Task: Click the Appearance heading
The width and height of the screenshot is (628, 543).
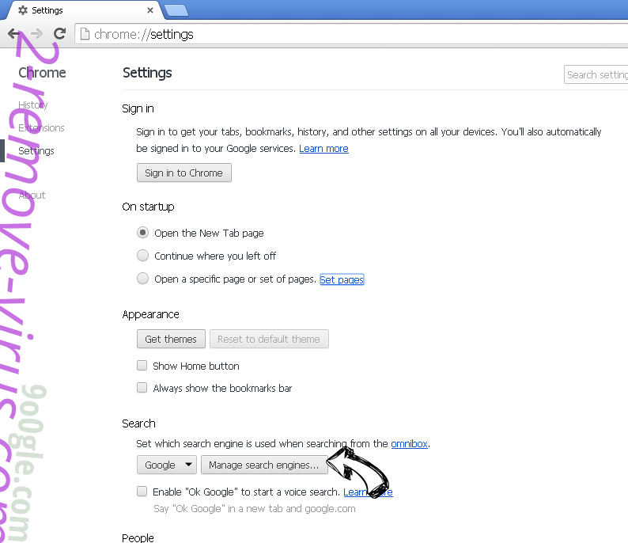Action: click(x=150, y=314)
